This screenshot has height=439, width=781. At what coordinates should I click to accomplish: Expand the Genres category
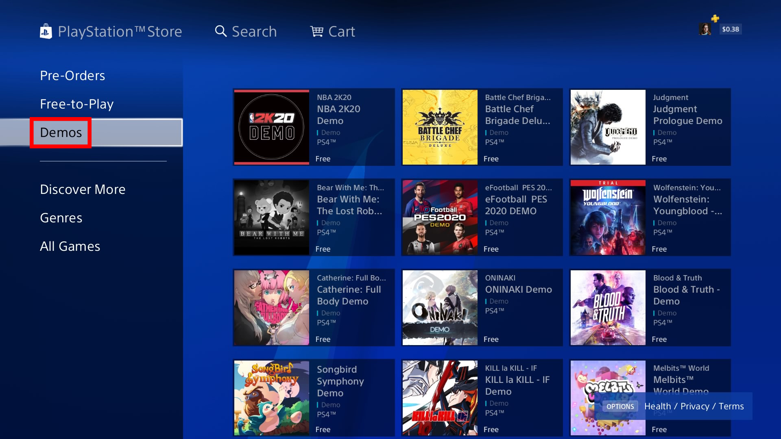pyautogui.click(x=61, y=217)
